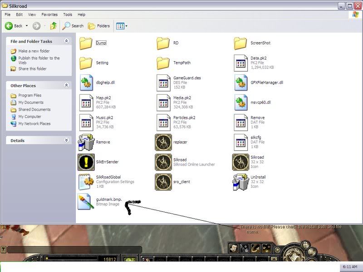Click Share this folder
The width and height of the screenshot is (363, 272).
(32, 69)
